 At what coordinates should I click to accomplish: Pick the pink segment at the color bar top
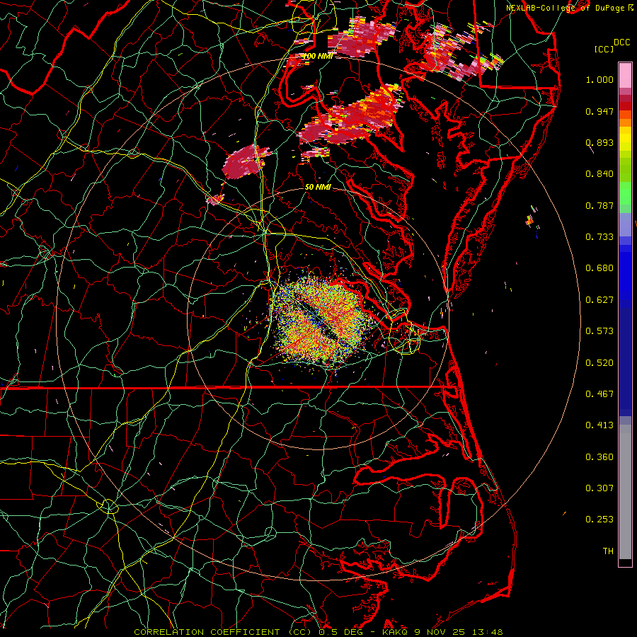(x=625, y=76)
